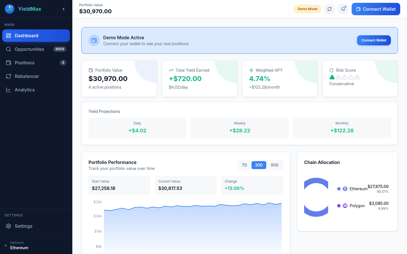The width and height of the screenshot is (407, 254).
Task: Click the Risk Score conservative indicator
Action: [x=332, y=77]
